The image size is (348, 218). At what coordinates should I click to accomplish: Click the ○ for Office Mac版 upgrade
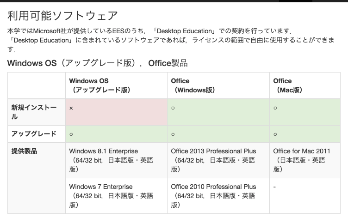pos(275,134)
